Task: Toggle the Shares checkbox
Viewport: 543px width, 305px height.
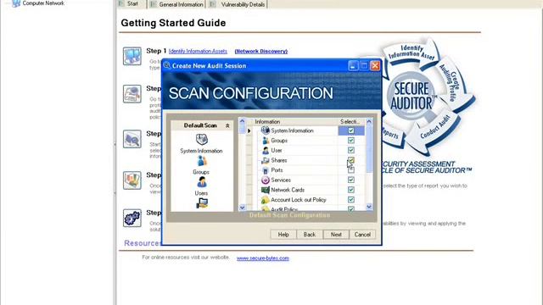Action: [350, 160]
